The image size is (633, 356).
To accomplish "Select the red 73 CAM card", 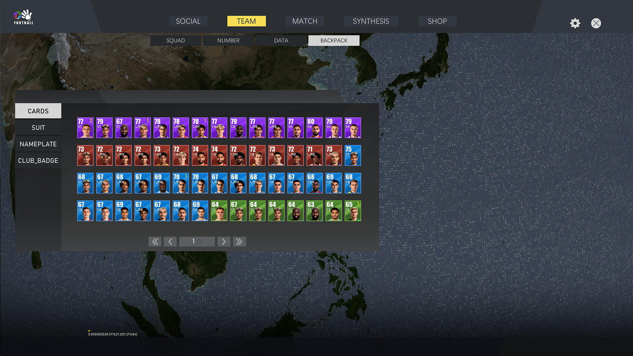I will click(x=162, y=155).
